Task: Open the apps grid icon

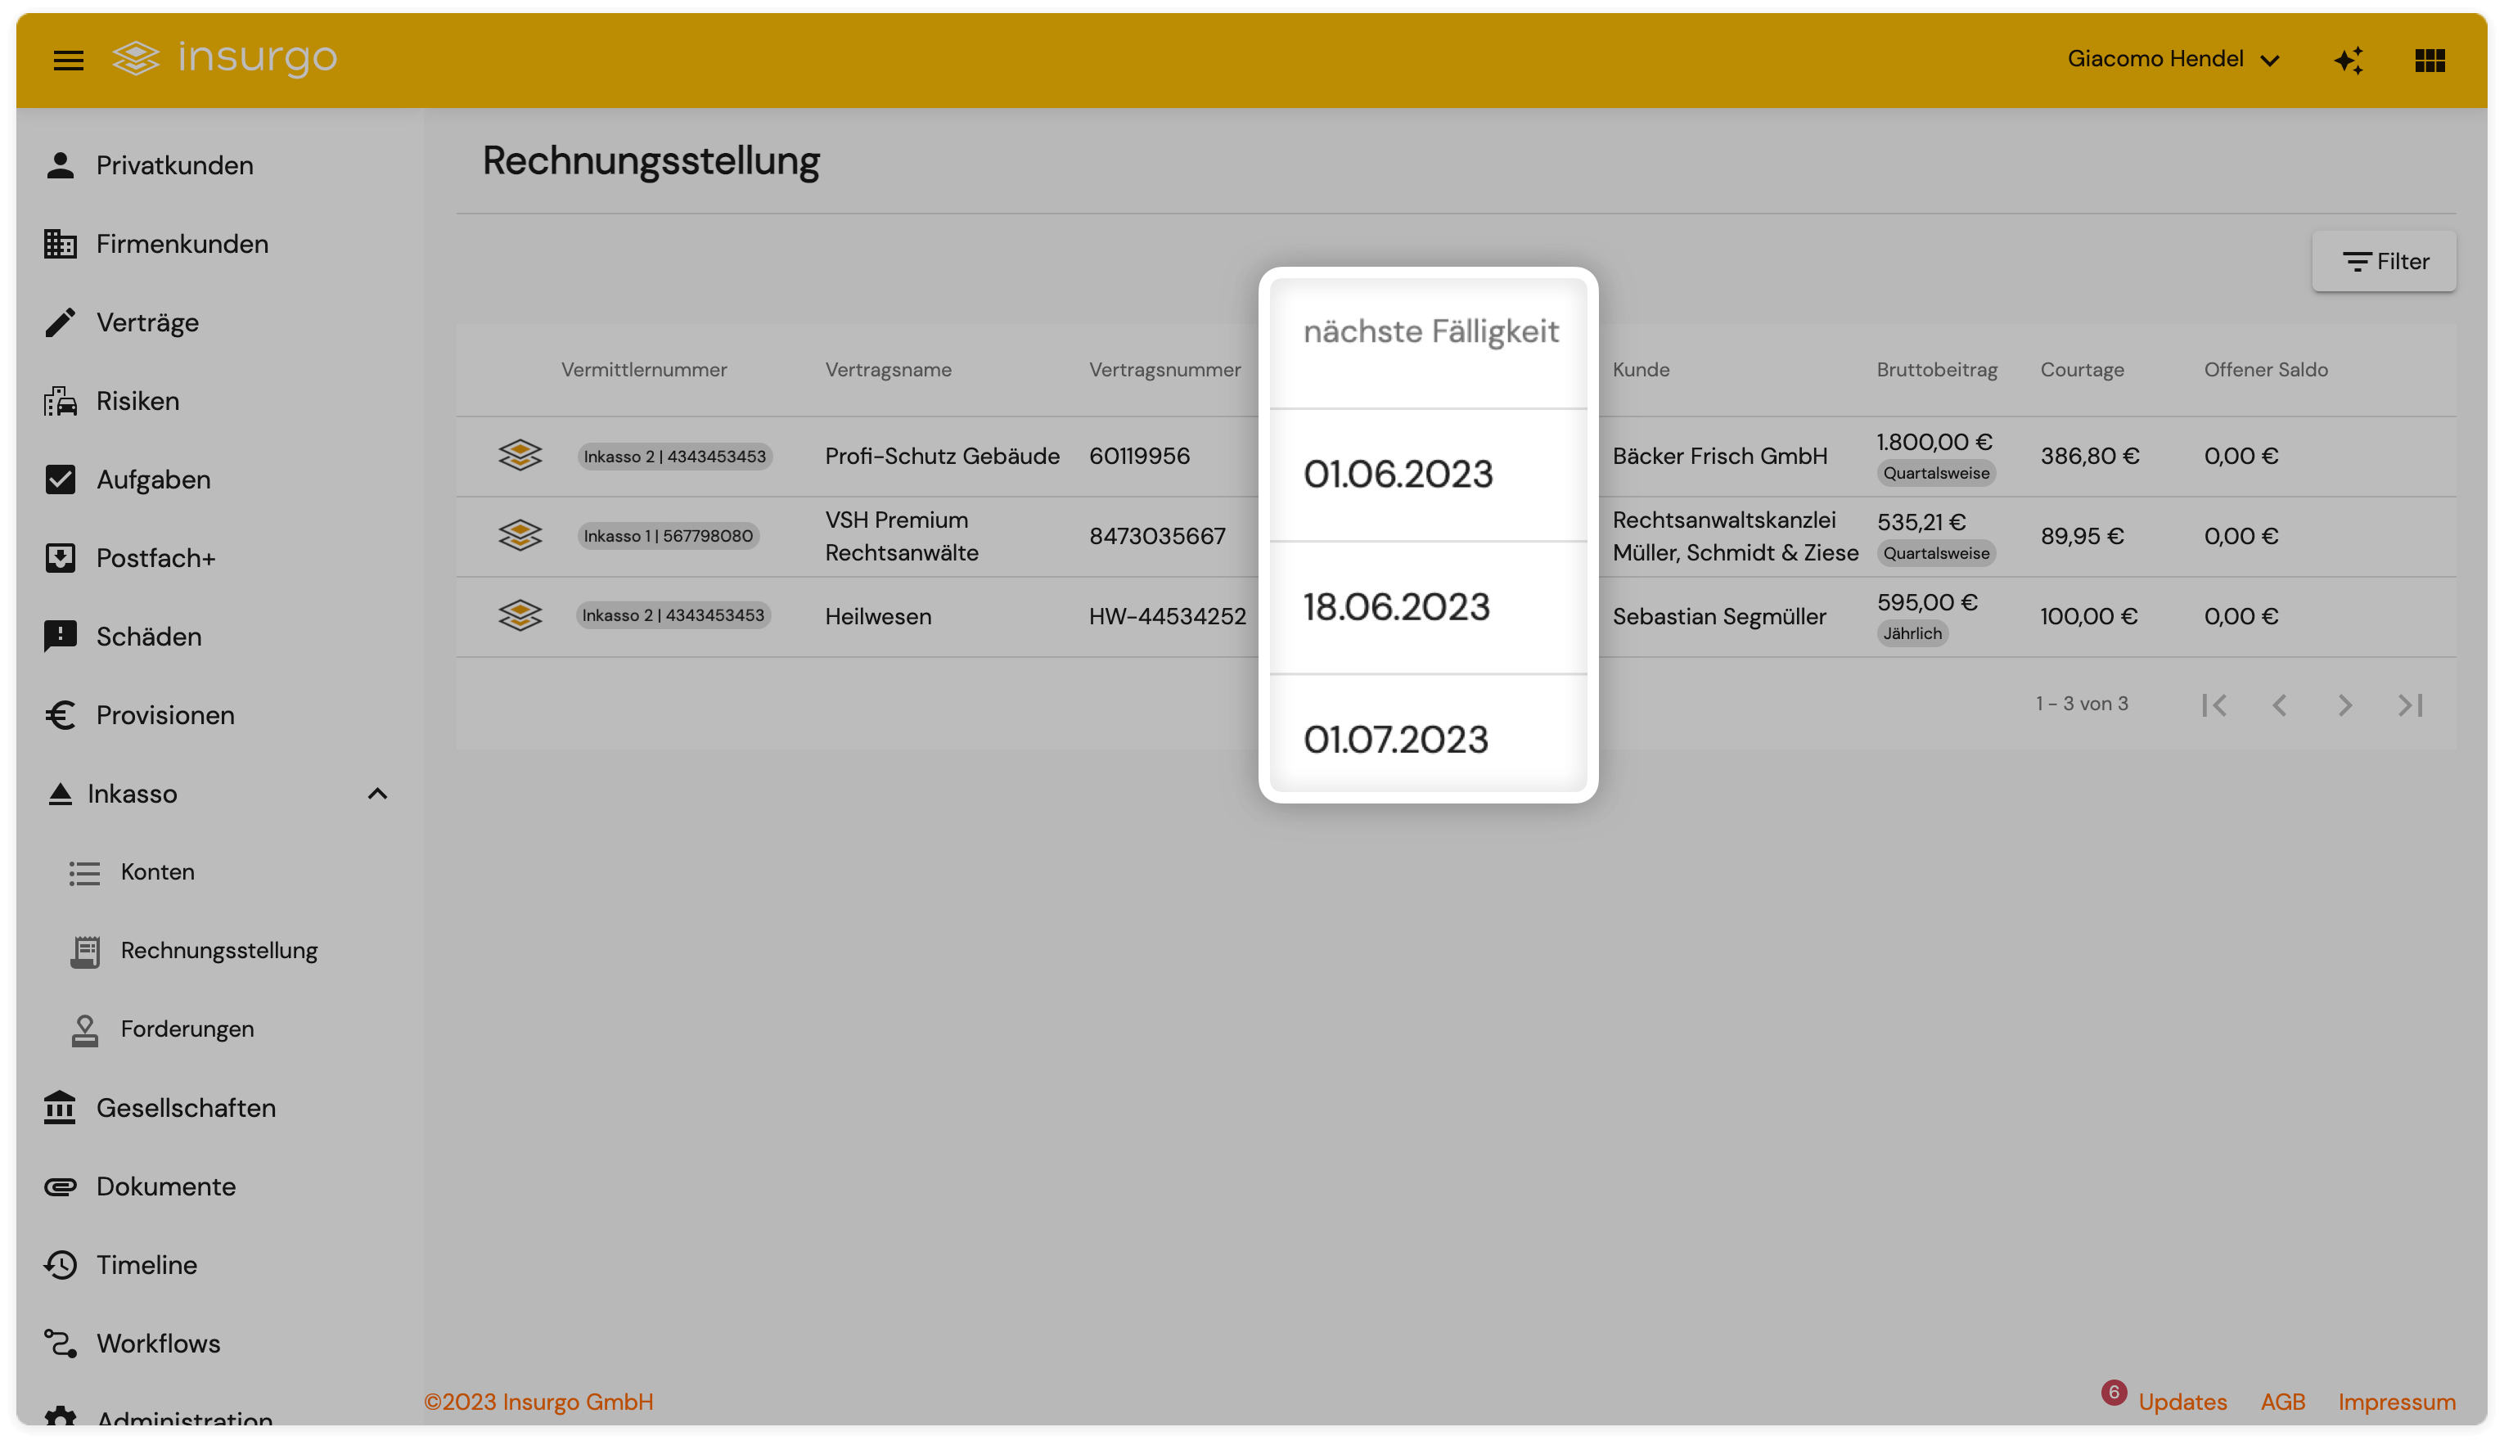Action: coord(2430,60)
